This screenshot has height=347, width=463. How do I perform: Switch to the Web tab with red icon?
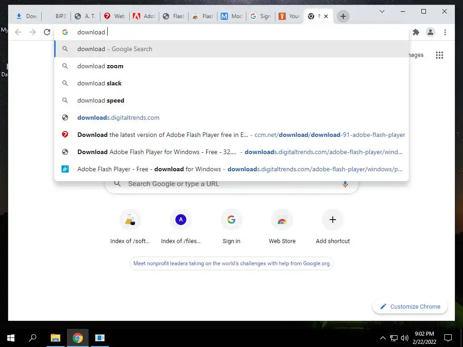(x=115, y=16)
